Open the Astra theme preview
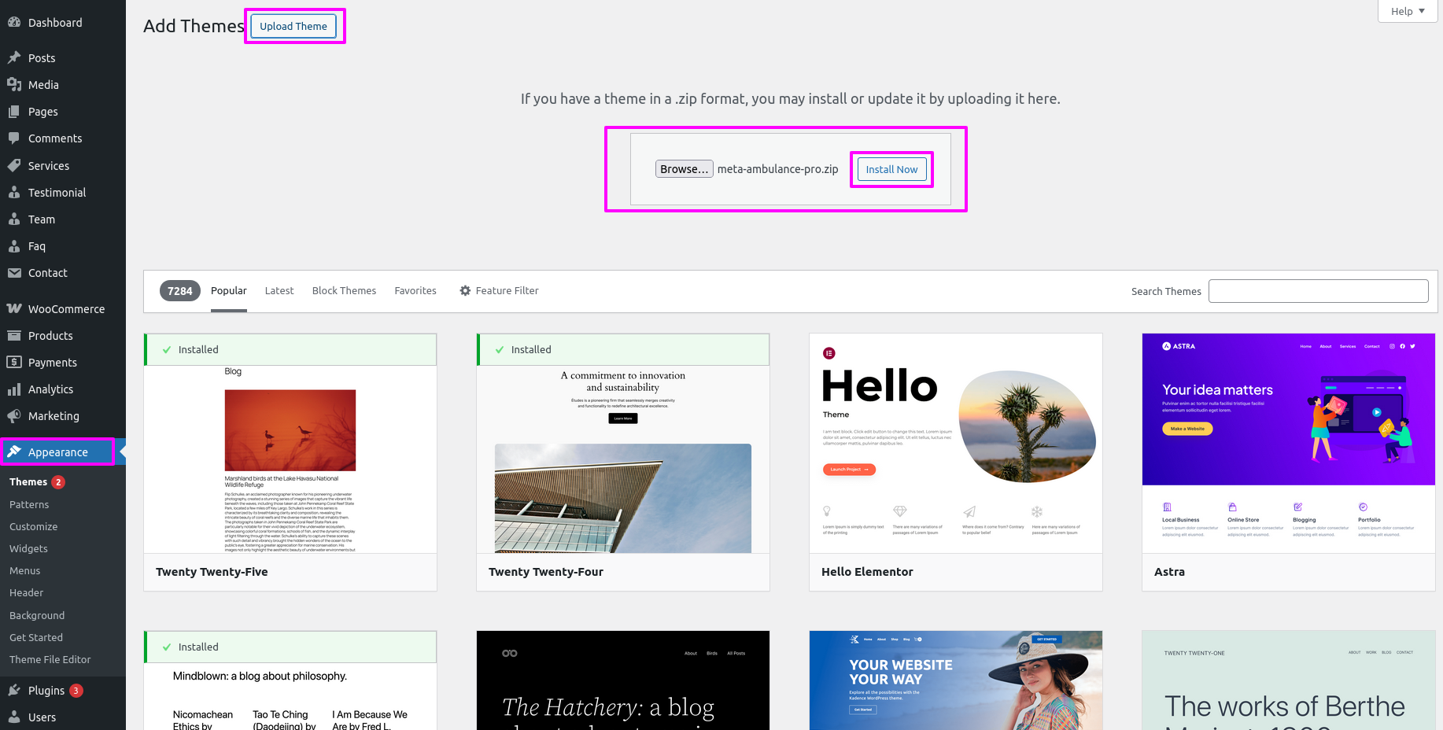Viewport: 1443px width, 730px height. click(x=1289, y=443)
